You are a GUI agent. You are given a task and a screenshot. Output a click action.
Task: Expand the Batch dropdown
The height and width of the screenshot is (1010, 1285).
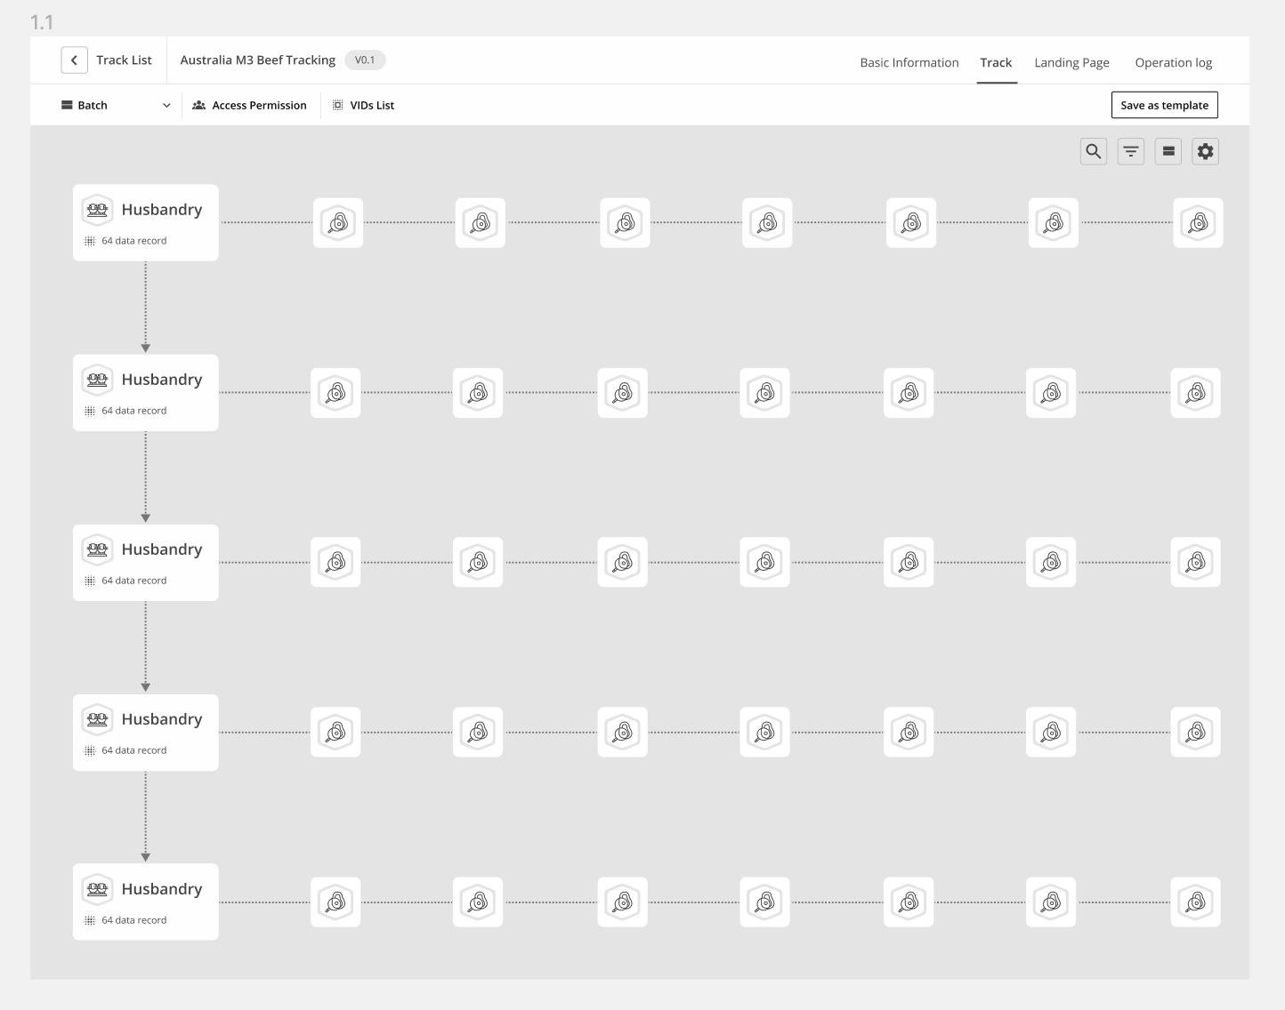[116, 105]
